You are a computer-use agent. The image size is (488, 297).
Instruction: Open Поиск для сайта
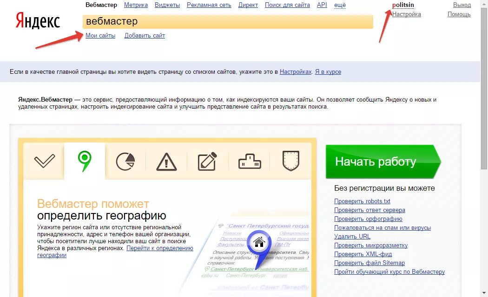(287, 5)
